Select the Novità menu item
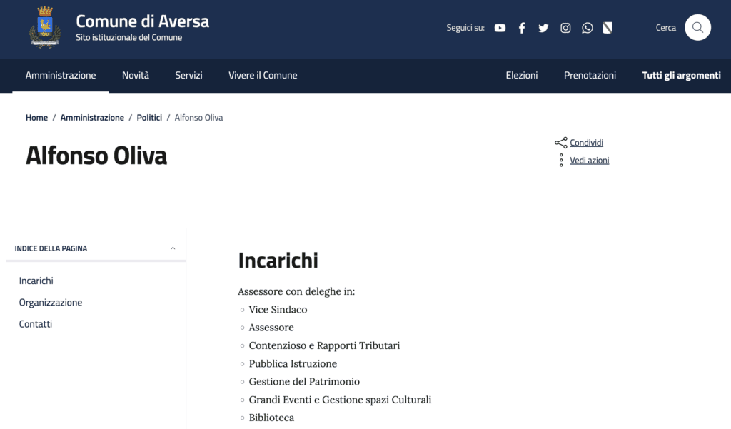The image size is (731, 429). (136, 75)
